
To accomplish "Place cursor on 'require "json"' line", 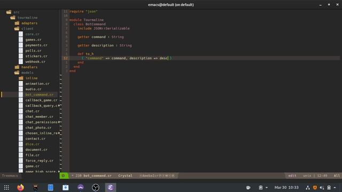I will pyautogui.click(x=83, y=11).
